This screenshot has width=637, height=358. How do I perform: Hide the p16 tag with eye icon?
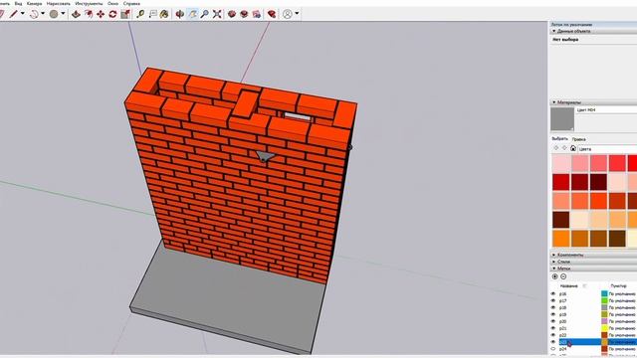tap(553, 293)
